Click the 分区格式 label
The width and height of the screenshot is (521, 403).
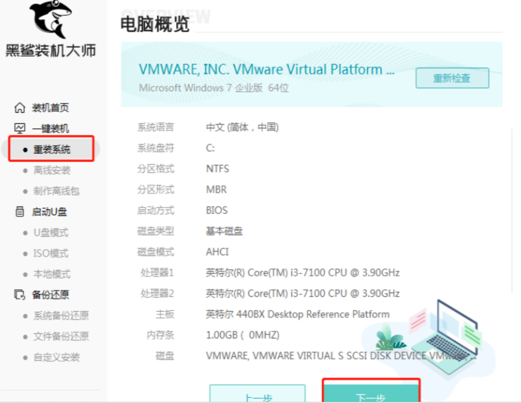156,169
